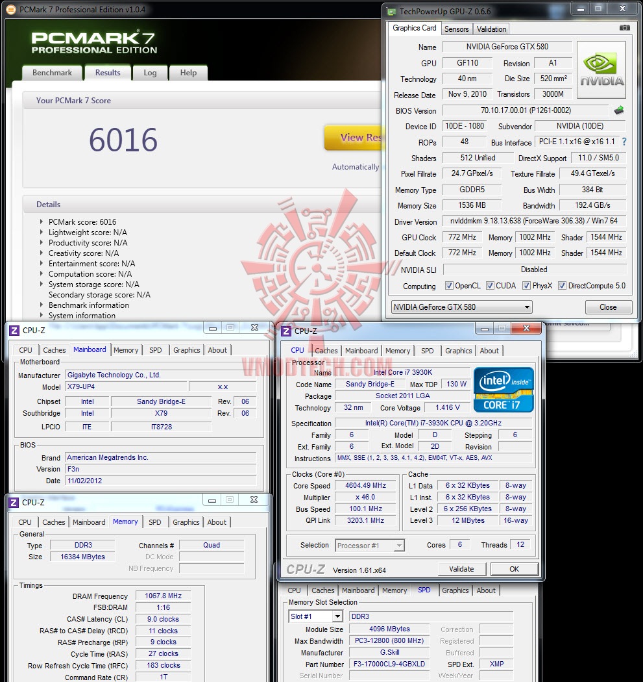This screenshot has height=682, width=643.
Task: Minimize the GPU-Z window
Action: pyautogui.click(x=581, y=8)
